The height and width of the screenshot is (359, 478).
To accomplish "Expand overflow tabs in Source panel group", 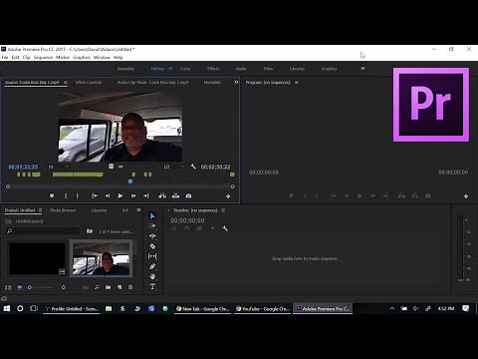I will coord(236,82).
